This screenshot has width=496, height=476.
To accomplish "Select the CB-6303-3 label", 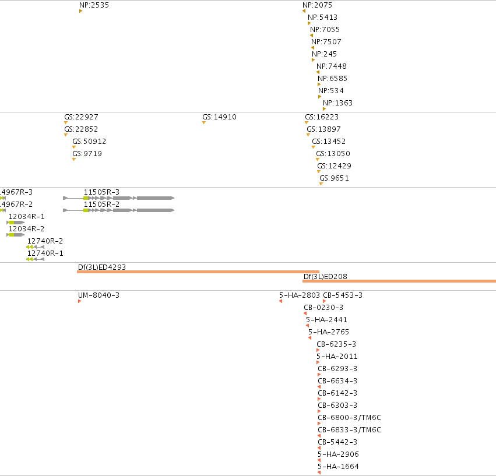I will click(337, 406).
